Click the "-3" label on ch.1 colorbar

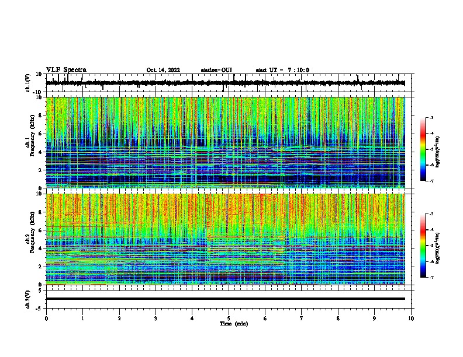tap(431, 117)
